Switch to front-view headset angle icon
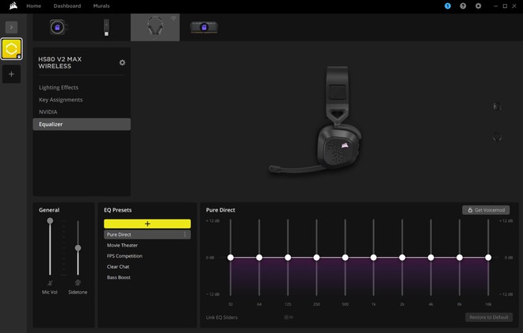 (497, 137)
